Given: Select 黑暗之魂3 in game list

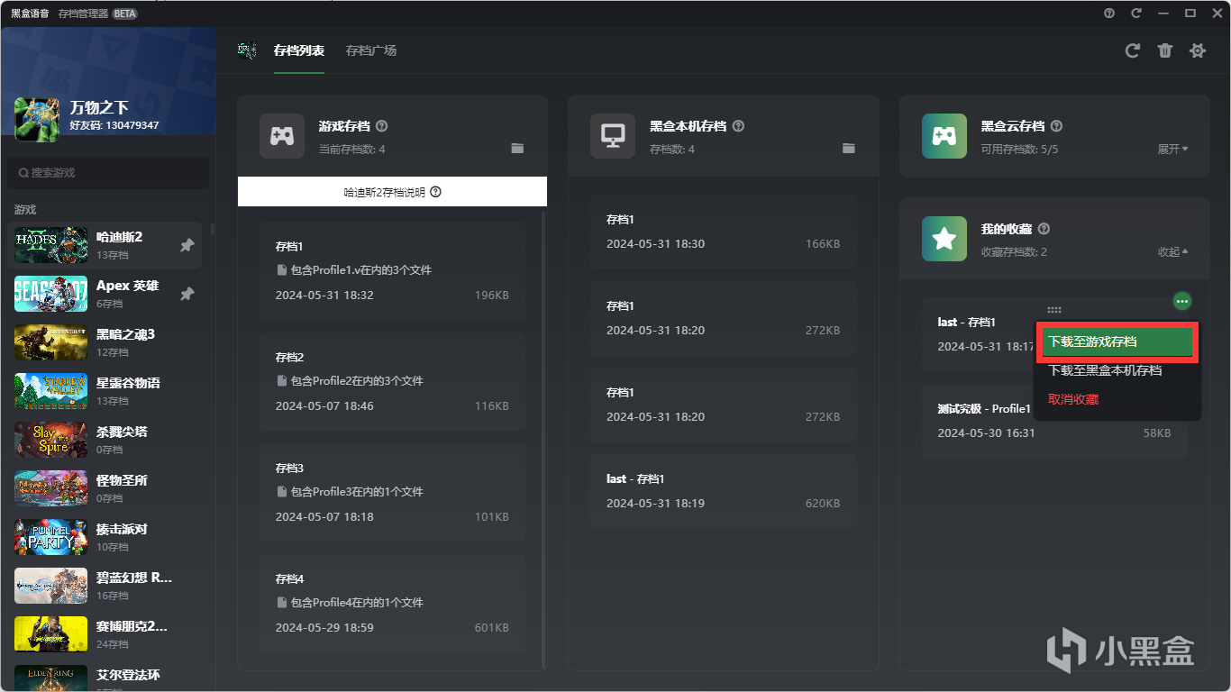Looking at the screenshot, I should coord(105,342).
